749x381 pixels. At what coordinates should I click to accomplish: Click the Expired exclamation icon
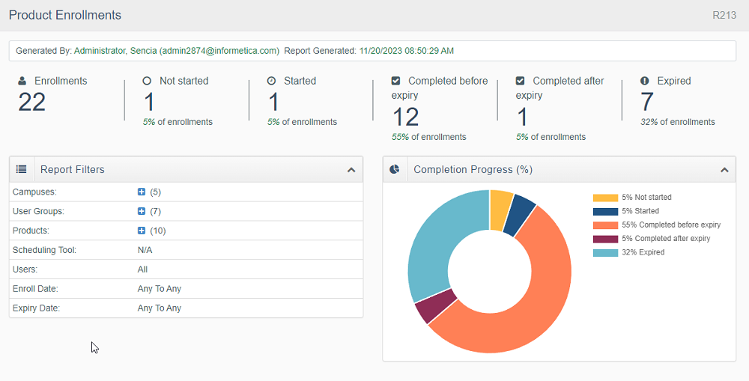click(644, 81)
